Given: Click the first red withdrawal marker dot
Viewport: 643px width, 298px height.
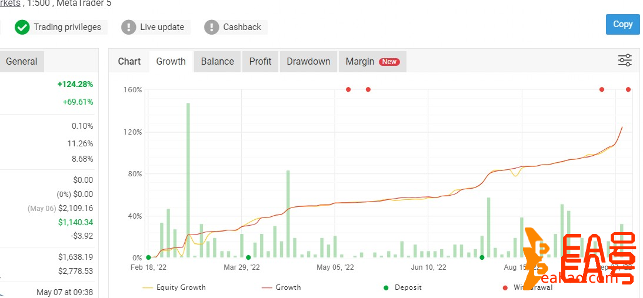Looking at the screenshot, I should pos(348,89).
